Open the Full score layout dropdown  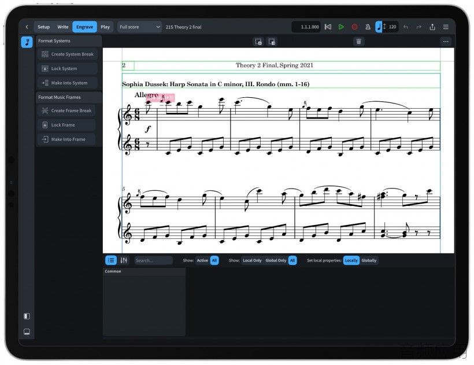point(139,27)
